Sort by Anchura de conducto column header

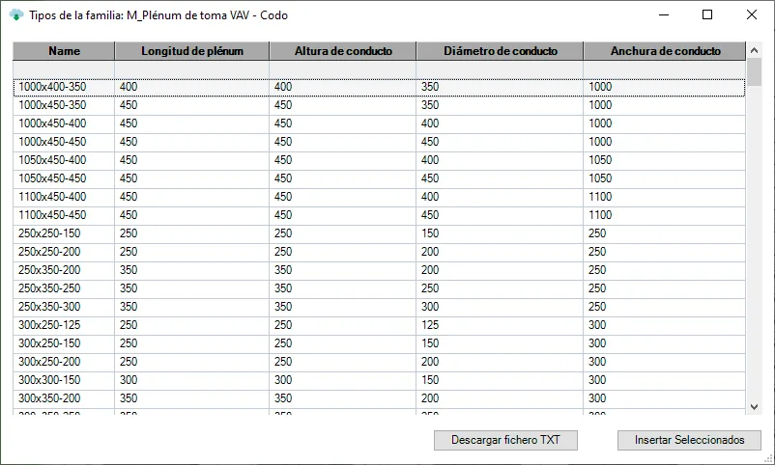(664, 51)
